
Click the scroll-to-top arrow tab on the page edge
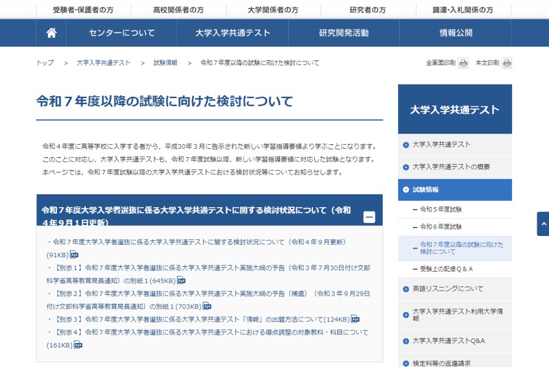click(543, 224)
